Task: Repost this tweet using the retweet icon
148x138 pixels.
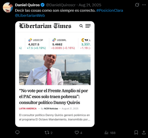Action: pos(47,132)
